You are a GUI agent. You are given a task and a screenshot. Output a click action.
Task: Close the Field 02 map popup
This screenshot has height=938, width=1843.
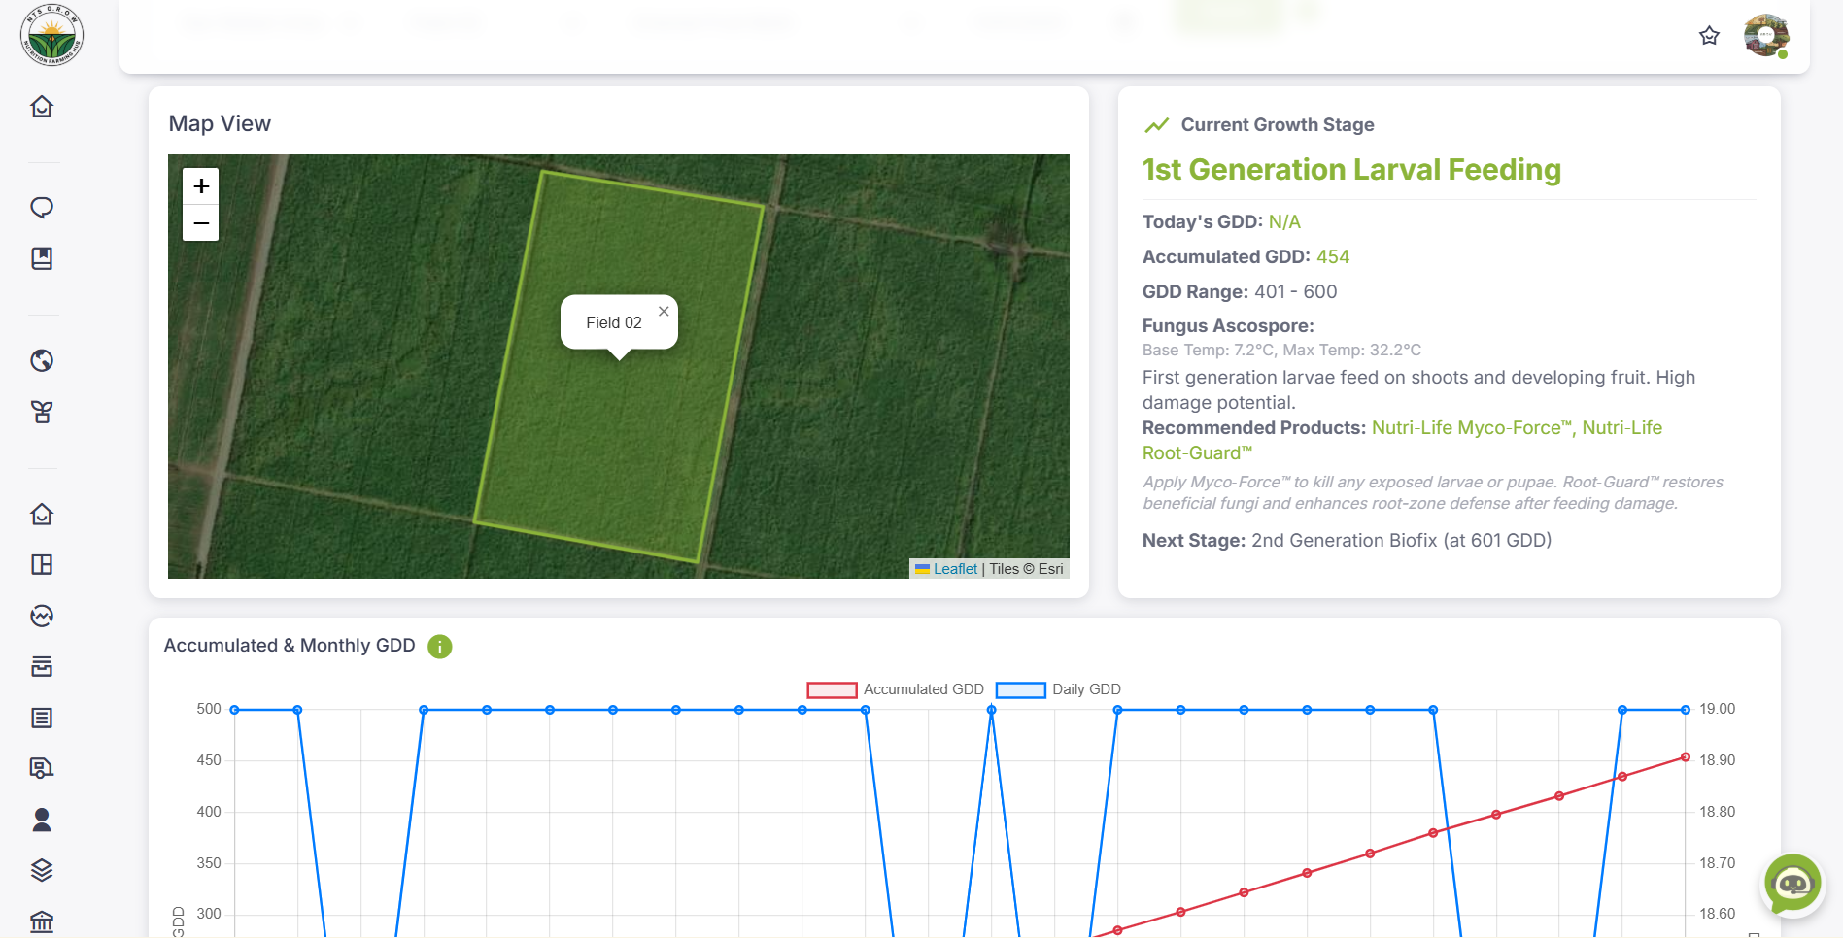tap(664, 312)
